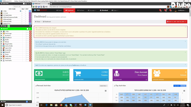
Task: Expand the GlobalHitsJU tree row
Action: tap(1, 38)
